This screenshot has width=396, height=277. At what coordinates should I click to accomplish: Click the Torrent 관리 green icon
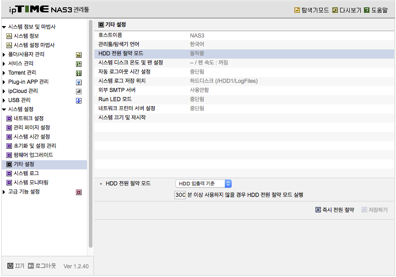[79, 73]
